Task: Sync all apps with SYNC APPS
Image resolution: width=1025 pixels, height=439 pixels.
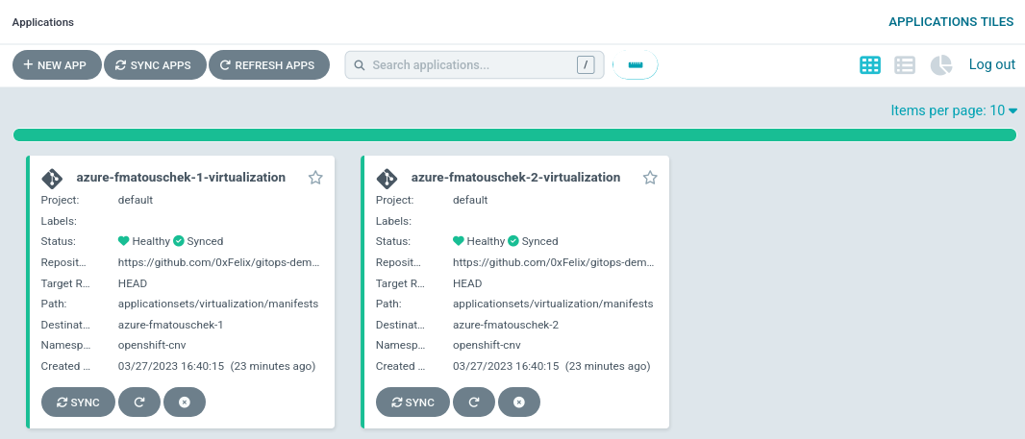Action: 155,65
